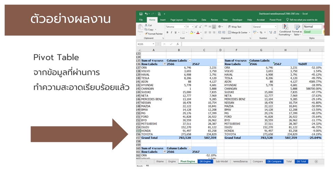The width and height of the screenshot is (333, 187).
Task: Apply percent style format
Action: point(261,33)
